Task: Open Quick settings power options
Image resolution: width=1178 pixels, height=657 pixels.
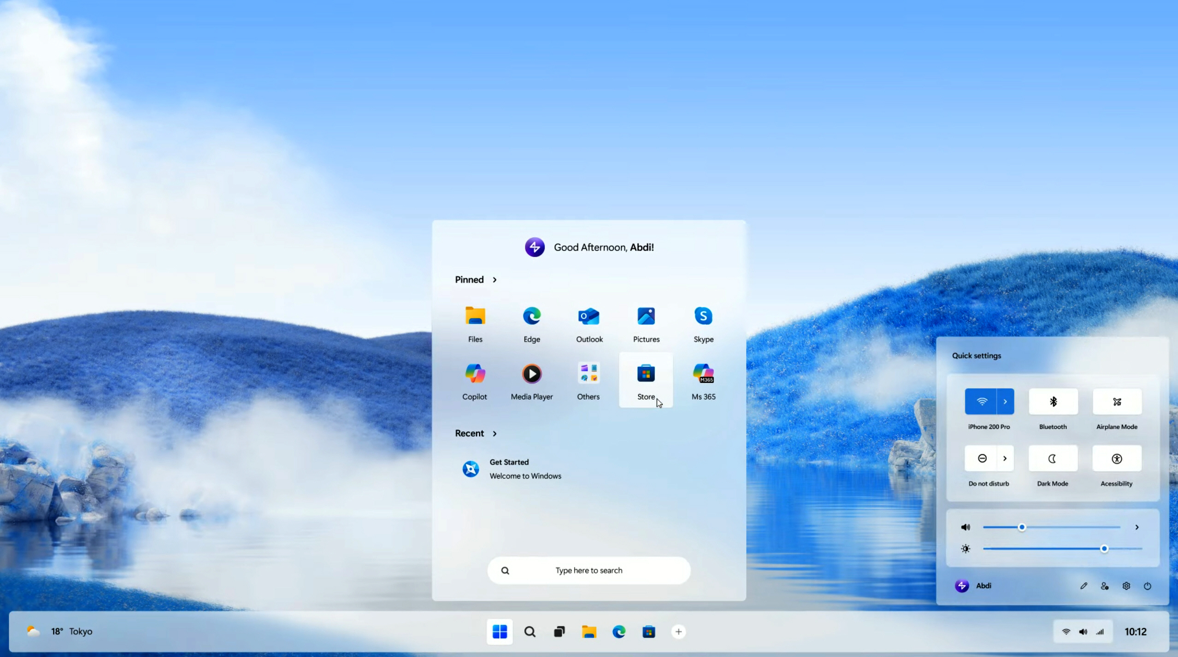Action: point(1148,586)
